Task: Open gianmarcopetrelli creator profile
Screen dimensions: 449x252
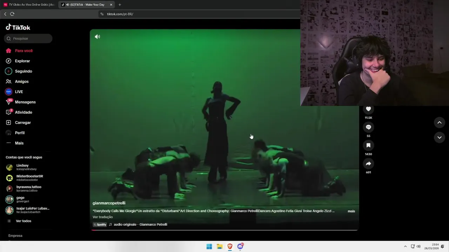Action: [x=109, y=203]
